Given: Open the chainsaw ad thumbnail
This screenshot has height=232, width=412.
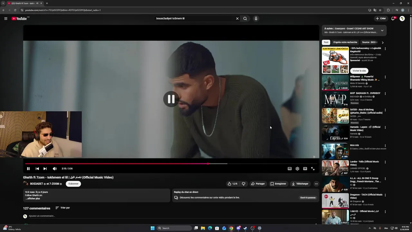Looking at the screenshot, I should [335, 60].
